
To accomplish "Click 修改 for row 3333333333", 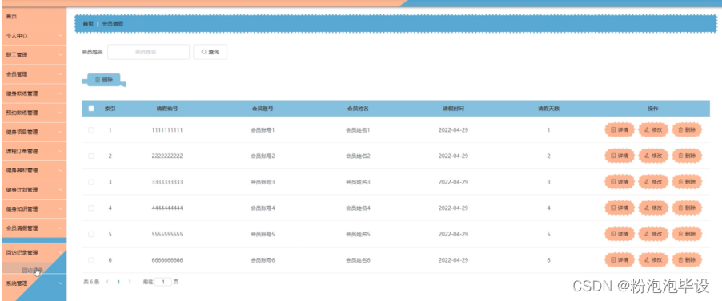I will point(653,182).
